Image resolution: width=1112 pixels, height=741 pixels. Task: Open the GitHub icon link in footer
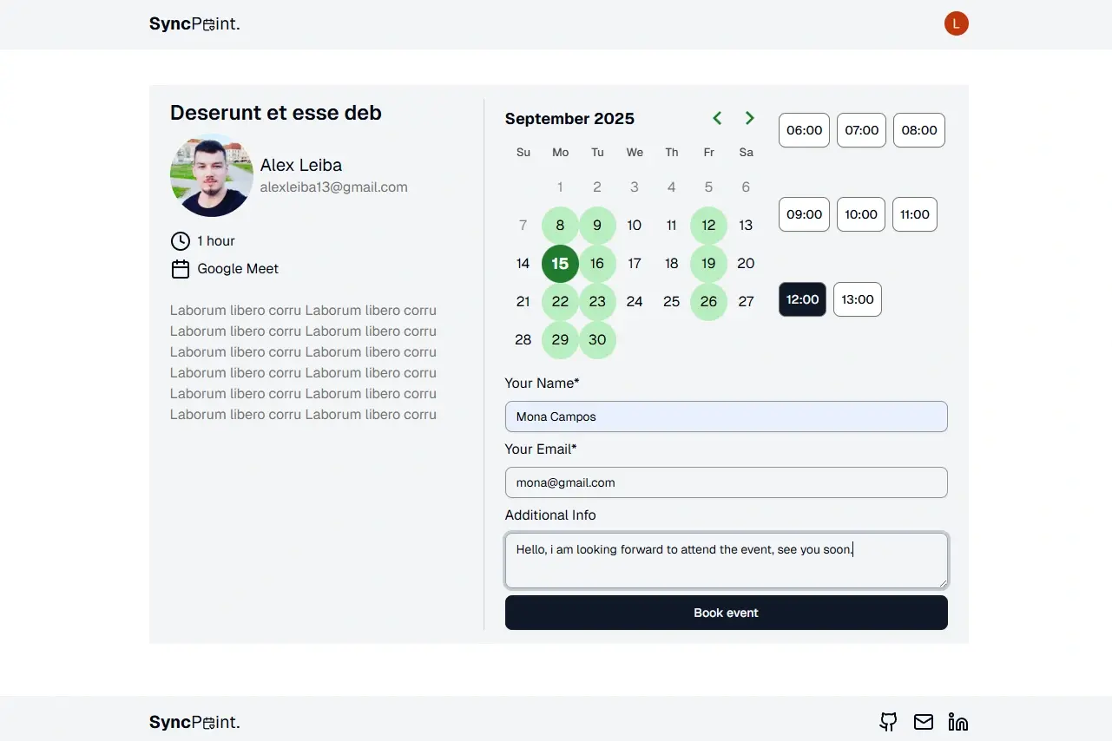[x=888, y=722]
